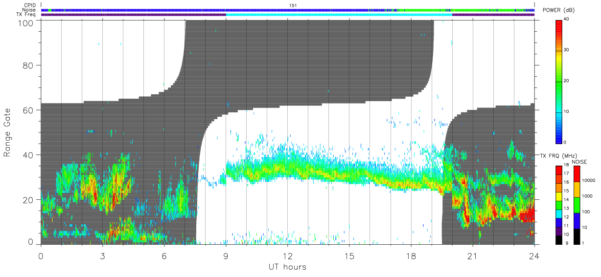Click the CPID value 151
The image size is (601, 277).
pyautogui.click(x=293, y=5)
